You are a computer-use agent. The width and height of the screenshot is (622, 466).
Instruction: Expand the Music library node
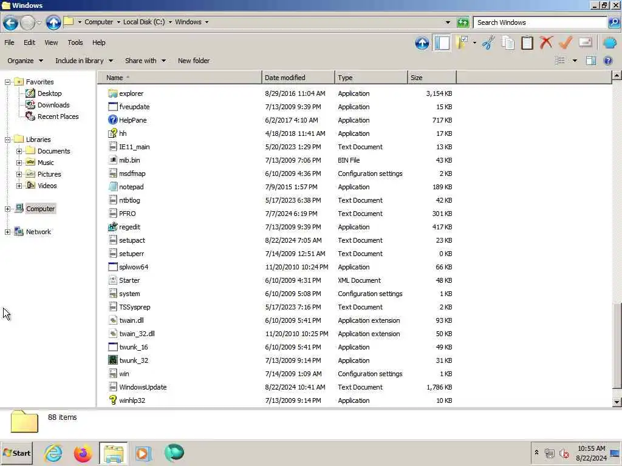pyautogui.click(x=19, y=163)
